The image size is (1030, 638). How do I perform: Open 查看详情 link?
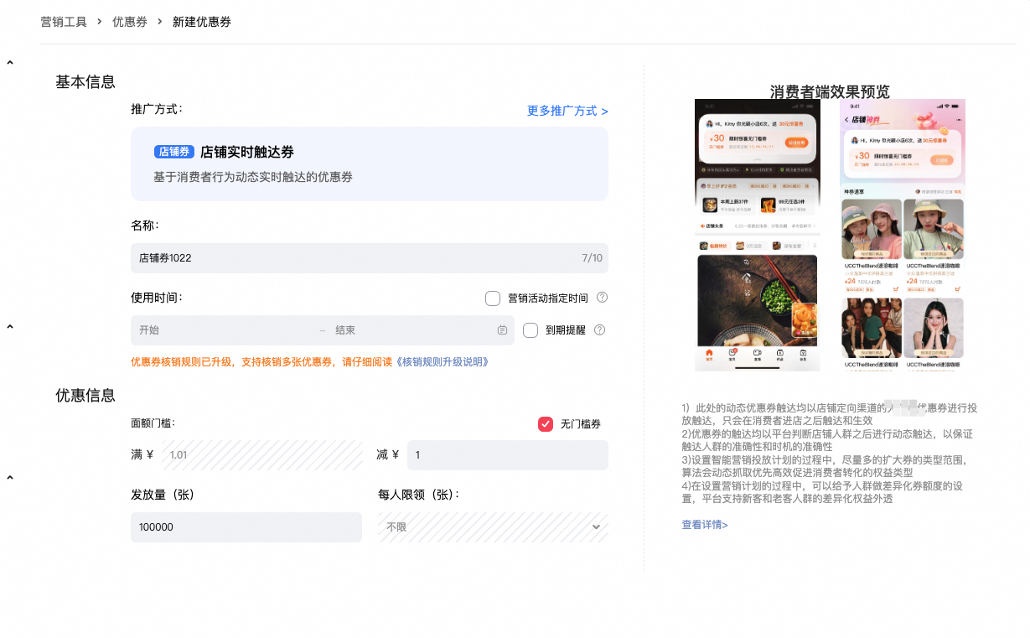pyautogui.click(x=705, y=525)
